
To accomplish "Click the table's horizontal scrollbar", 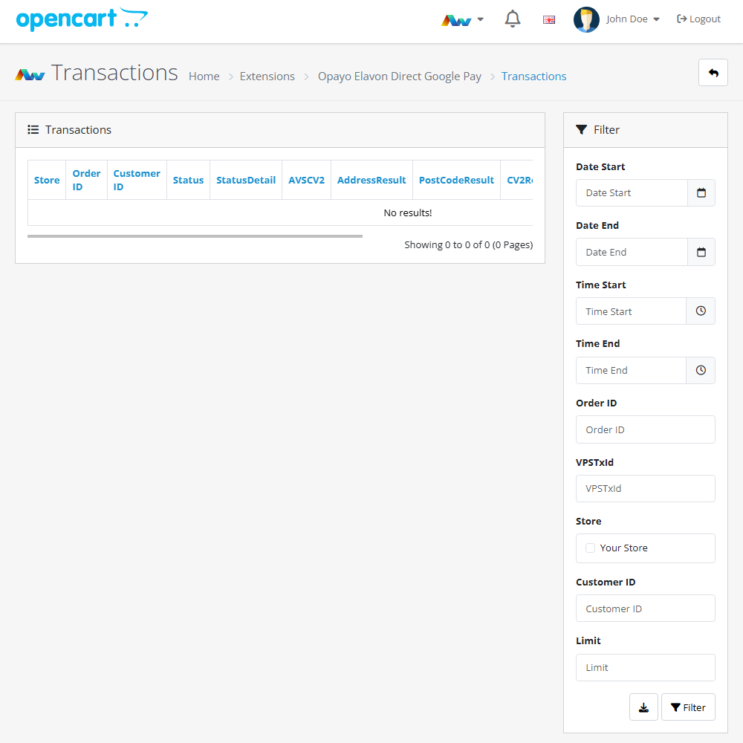I will tap(195, 236).
